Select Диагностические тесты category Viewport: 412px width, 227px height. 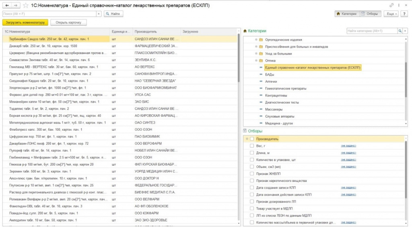coord(282,103)
